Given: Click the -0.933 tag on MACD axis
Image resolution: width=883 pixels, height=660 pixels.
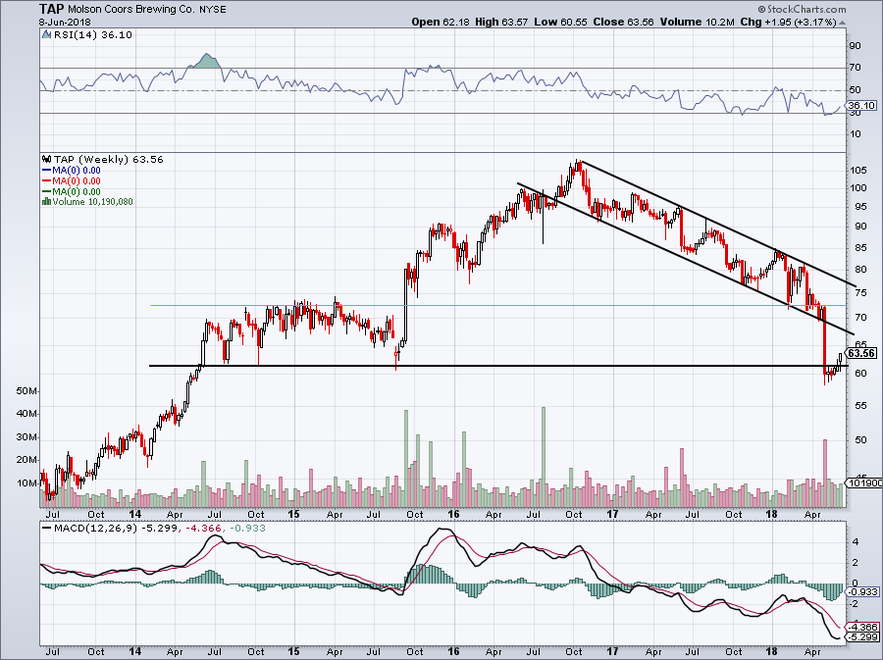Looking at the screenshot, I should tap(863, 592).
